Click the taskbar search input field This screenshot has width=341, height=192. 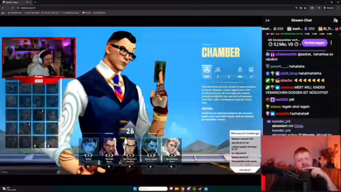153,189
